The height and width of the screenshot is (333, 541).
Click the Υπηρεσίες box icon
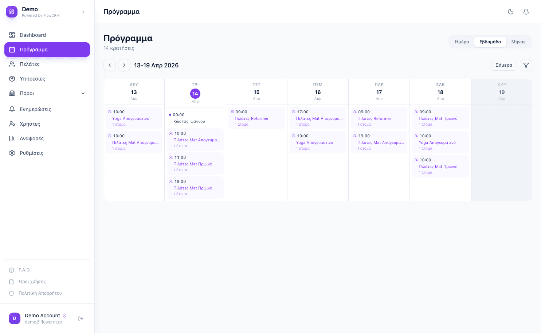[x=12, y=79]
